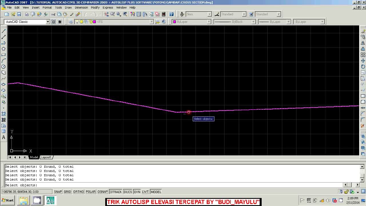Image resolution: width=366 pixels, height=206 pixels.
Task: Switch to the Layout1 tab
Action: [x=46, y=157]
